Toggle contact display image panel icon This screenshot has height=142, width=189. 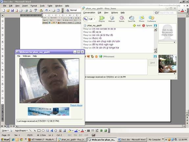click(x=155, y=26)
